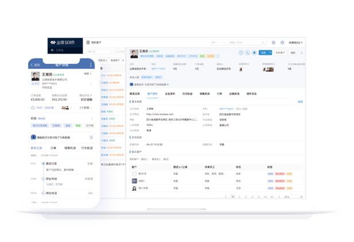
Task: Open the 联系记录 tab in desktop panel
Action: (135, 94)
